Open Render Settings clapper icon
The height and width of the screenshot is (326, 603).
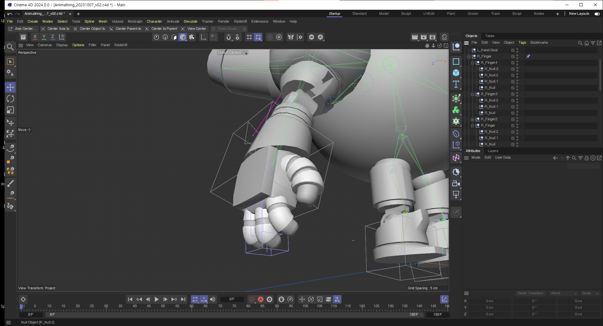[x=432, y=37]
